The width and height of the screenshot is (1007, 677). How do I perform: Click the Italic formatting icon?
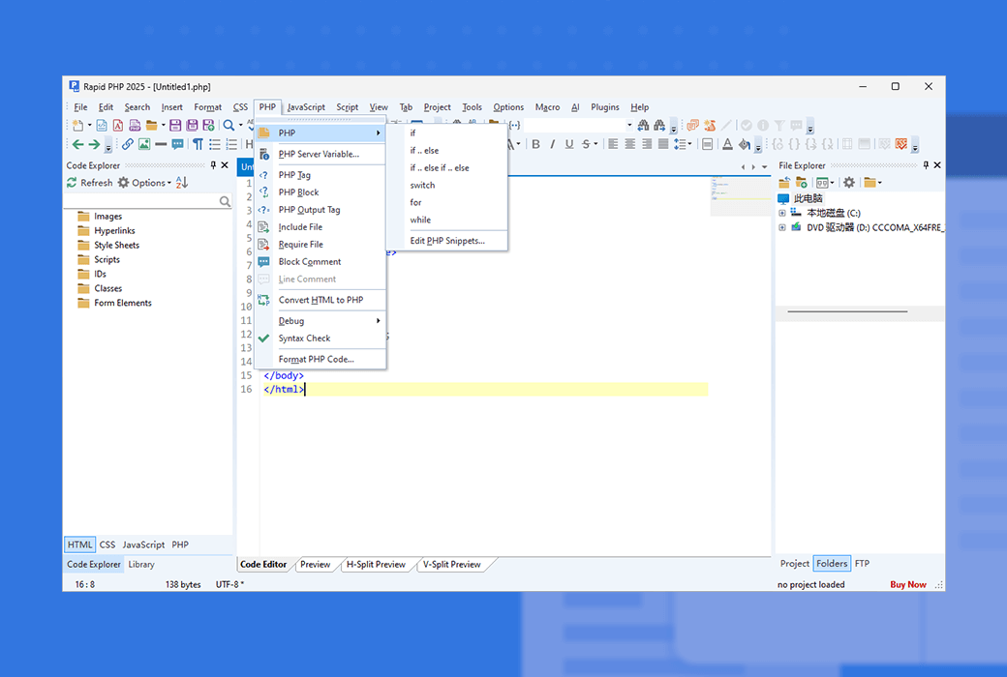pyautogui.click(x=552, y=144)
